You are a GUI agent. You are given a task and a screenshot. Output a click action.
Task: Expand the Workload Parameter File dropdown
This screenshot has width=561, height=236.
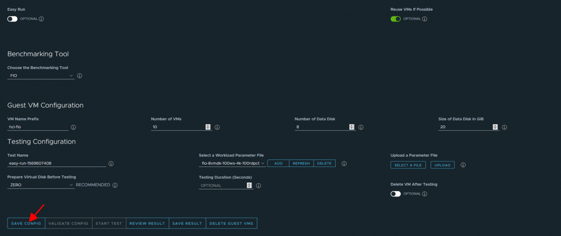(232, 164)
